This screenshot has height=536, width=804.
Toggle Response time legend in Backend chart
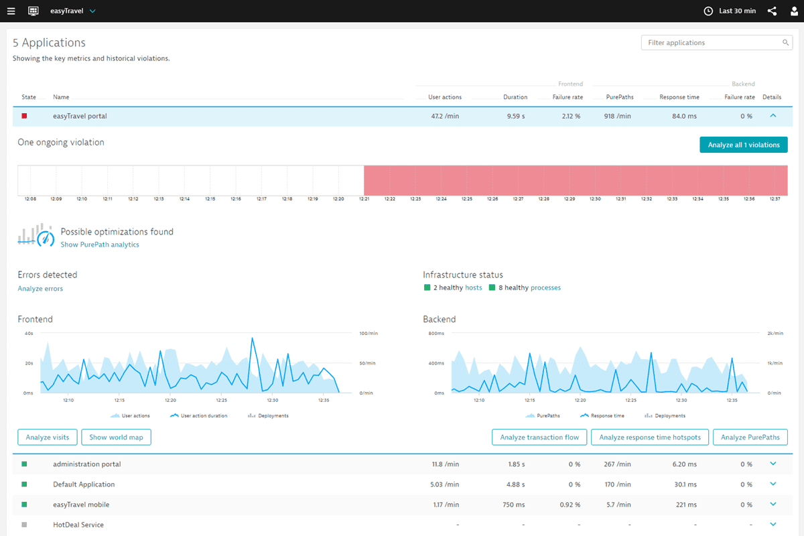[x=602, y=415]
